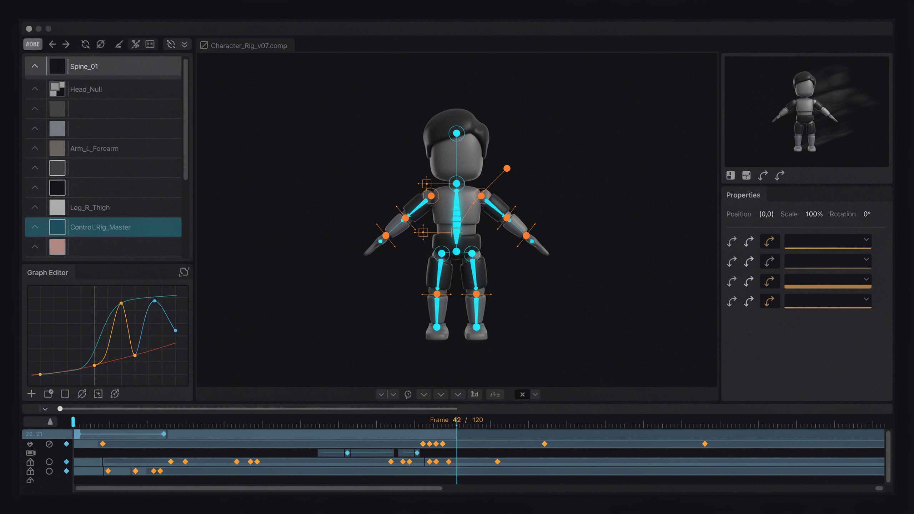Click the timeline vertical scrollbar
Viewport: 914px width, 514px height.
click(888, 457)
